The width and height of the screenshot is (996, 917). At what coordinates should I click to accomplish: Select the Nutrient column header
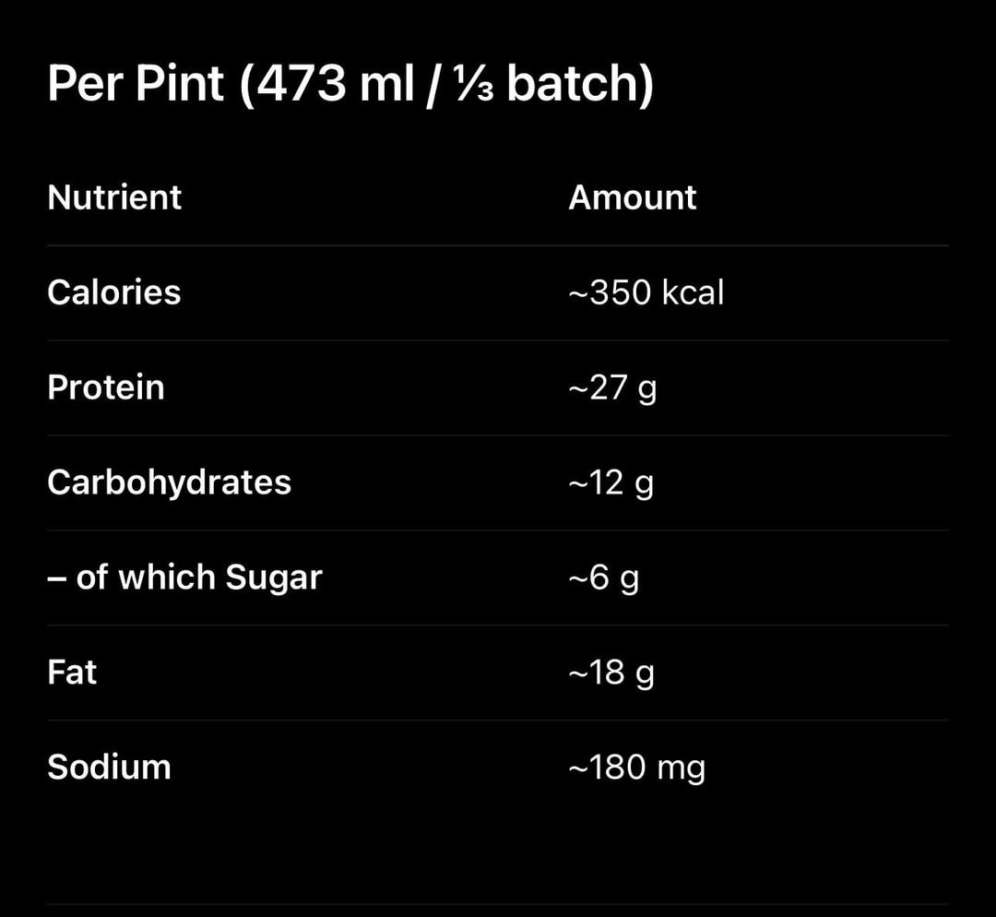point(114,197)
